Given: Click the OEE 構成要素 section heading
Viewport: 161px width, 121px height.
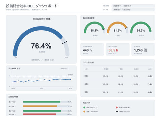Looking at the screenshot, I should tap(89, 18).
